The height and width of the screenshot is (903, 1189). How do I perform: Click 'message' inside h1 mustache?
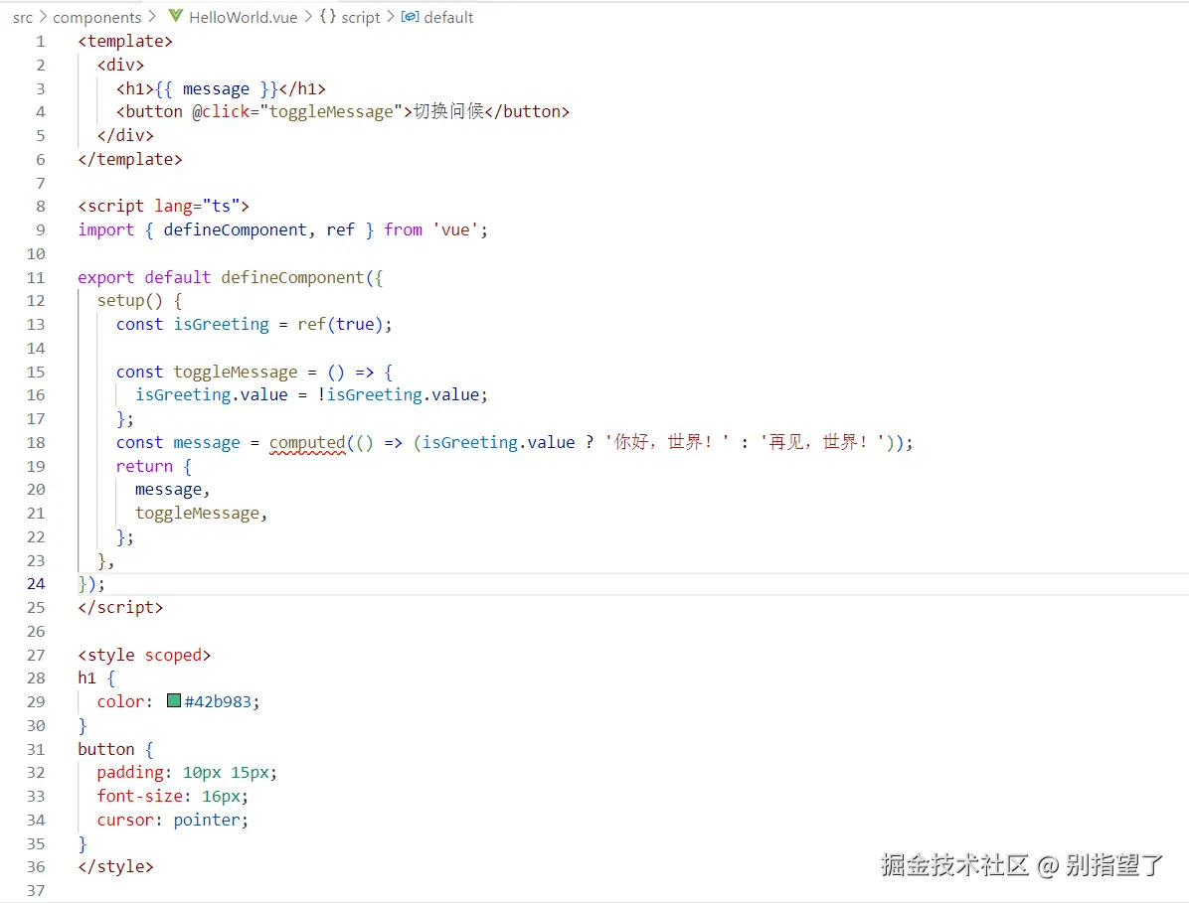(216, 88)
